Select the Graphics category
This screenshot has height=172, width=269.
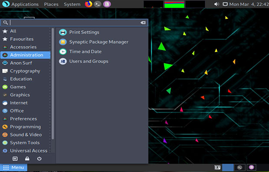click(x=26, y=95)
